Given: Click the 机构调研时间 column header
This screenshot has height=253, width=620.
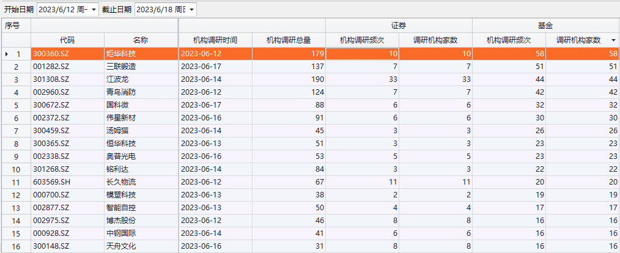Looking at the screenshot, I should click(215, 40).
